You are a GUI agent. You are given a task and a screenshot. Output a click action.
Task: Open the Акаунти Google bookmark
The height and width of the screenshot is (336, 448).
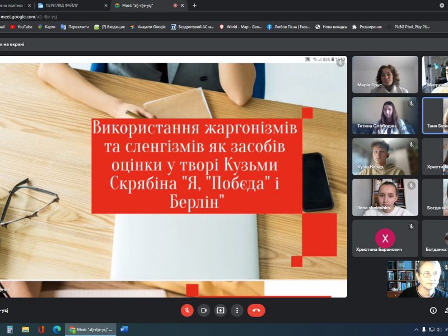(x=148, y=26)
